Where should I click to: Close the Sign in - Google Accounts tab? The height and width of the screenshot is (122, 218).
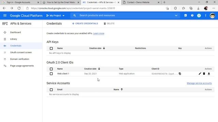click(x=38, y=2)
